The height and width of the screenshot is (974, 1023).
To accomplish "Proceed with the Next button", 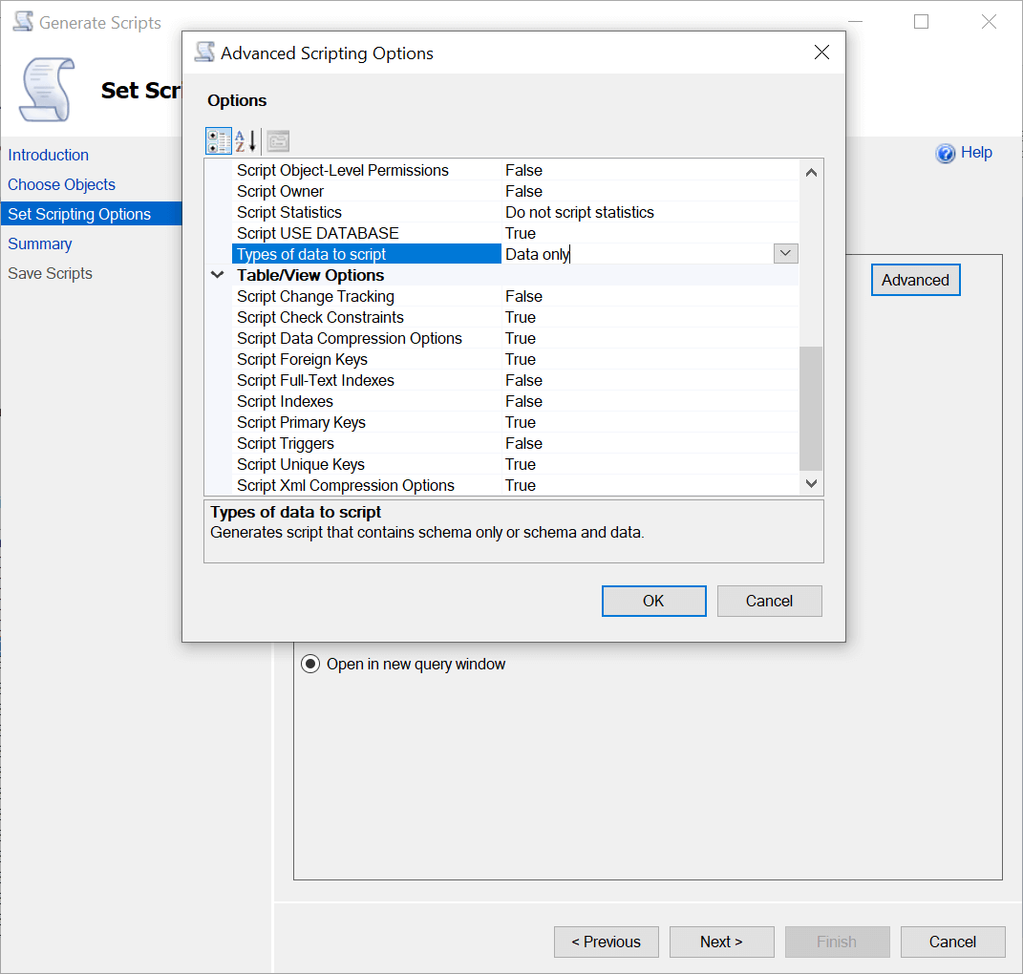I will 721,942.
